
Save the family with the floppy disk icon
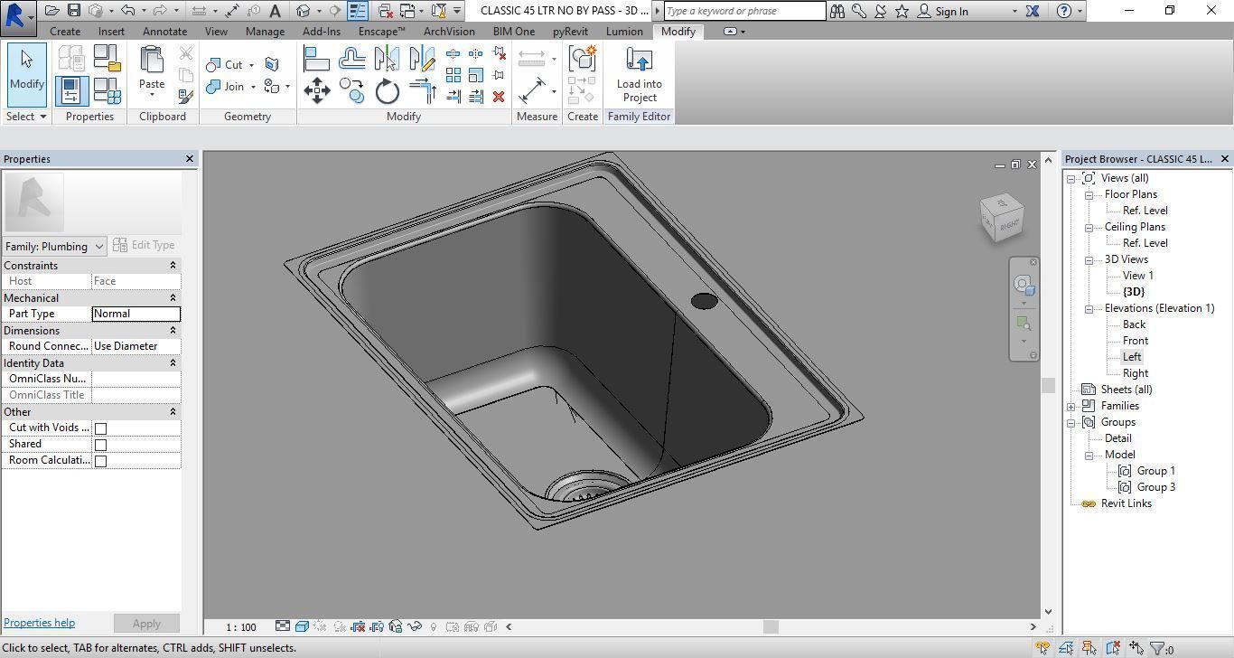pos(74,11)
